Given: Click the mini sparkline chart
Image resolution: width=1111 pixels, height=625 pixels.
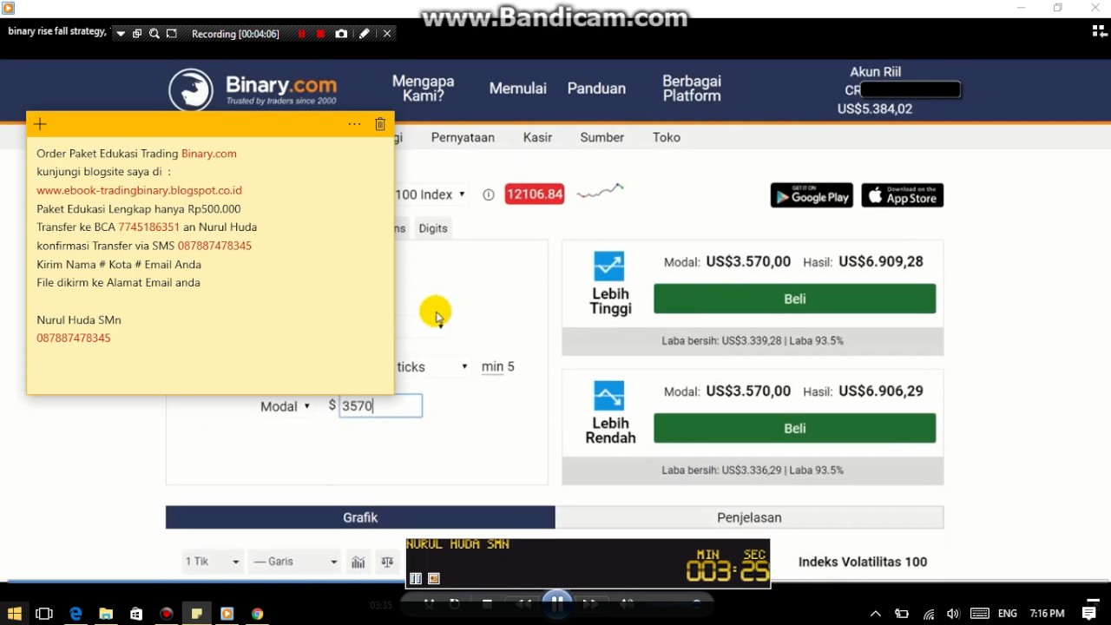Looking at the screenshot, I should (x=600, y=191).
